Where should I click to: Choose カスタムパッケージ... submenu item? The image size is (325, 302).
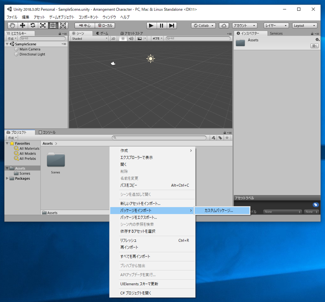point(222,211)
